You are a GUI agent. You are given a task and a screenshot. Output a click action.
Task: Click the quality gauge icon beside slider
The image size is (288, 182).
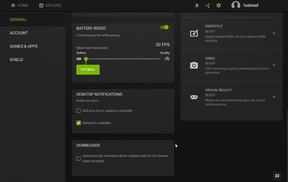pyautogui.click(x=167, y=59)
